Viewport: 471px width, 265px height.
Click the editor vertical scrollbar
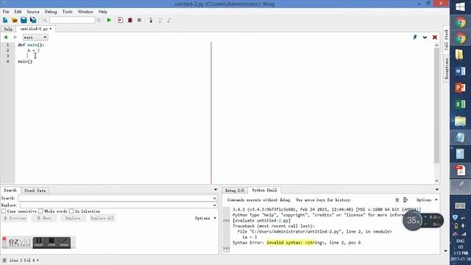pyautogui.click(x=436, y=105)
